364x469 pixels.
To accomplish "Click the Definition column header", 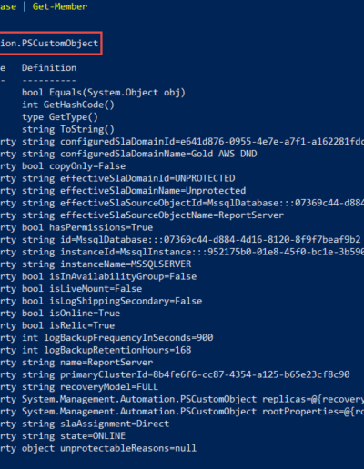I will click(49, 68).
